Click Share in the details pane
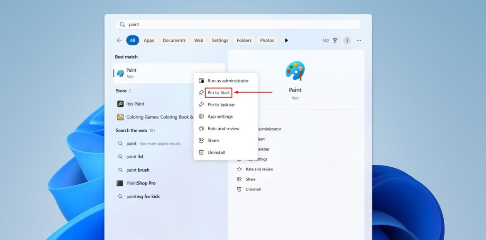The height and width of the screenshot is (240, 486). pyautogui.click(x=251, y=179)
